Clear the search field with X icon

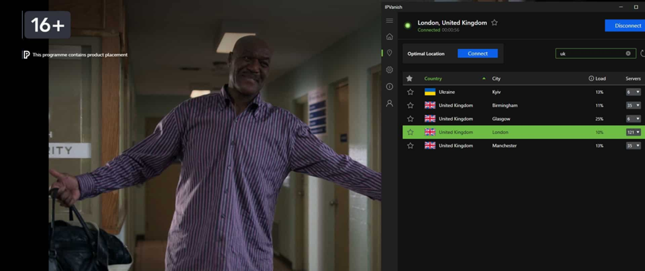point(628,54)
